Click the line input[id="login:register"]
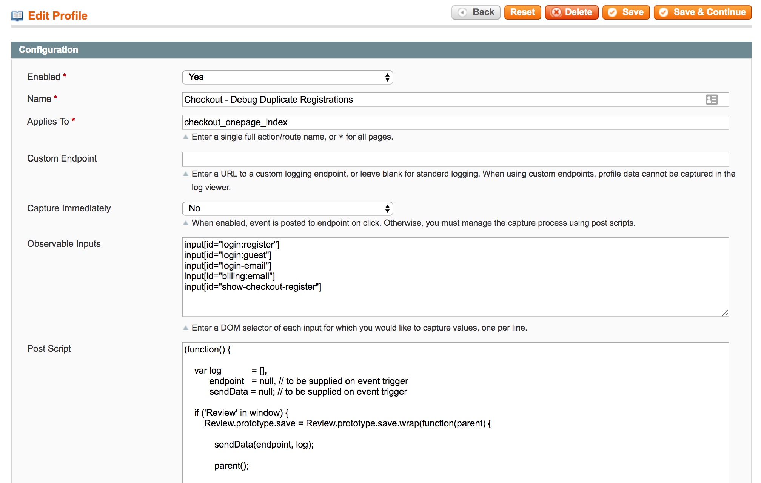This screenshot has width=761, height=483. (x=232, y=245)
